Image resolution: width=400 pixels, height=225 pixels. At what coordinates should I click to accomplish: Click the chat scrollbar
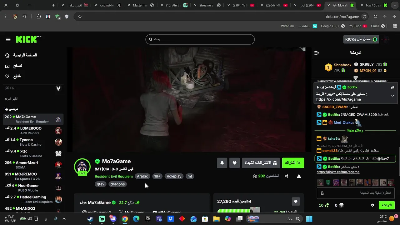click(399, 161)
